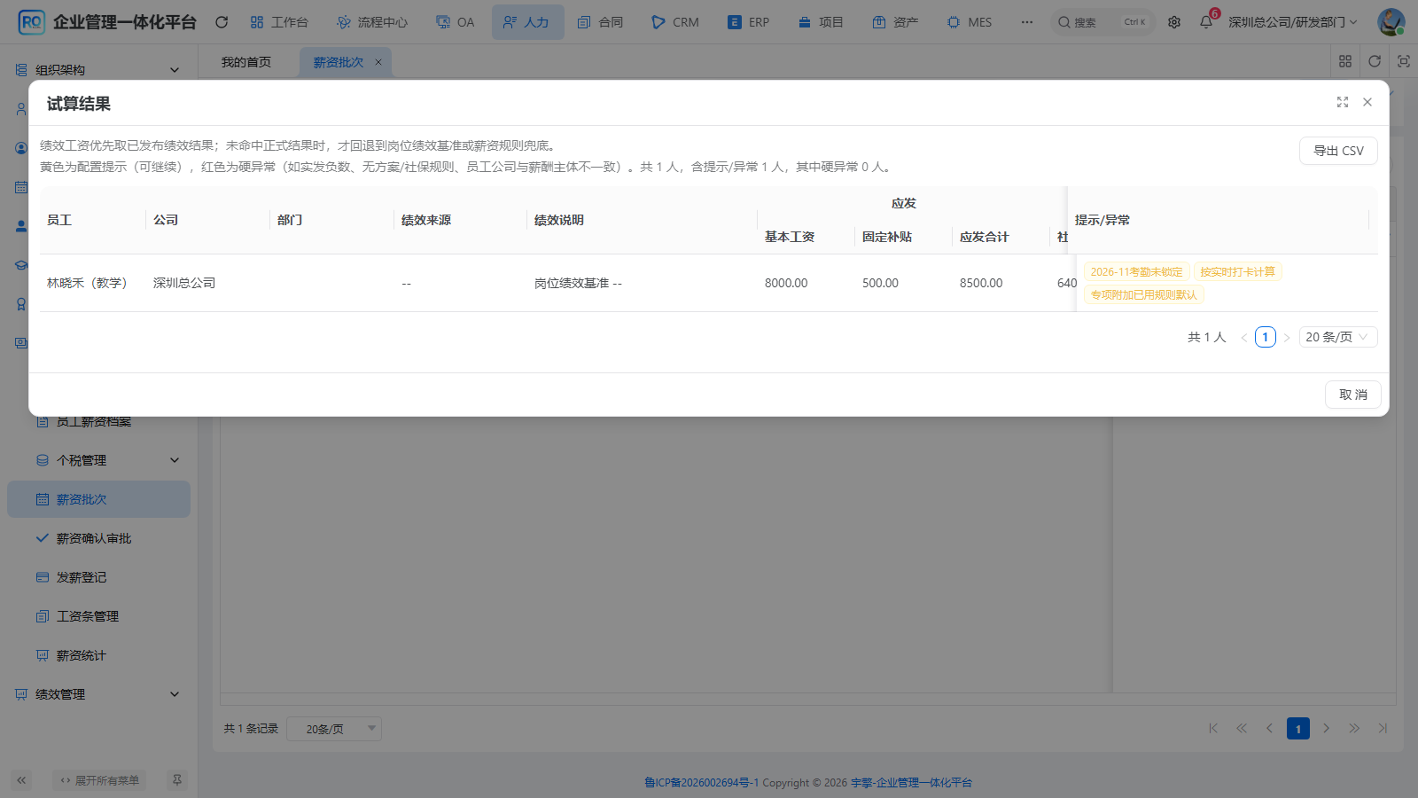Switch to the 人力 module

tap(527, 22)
